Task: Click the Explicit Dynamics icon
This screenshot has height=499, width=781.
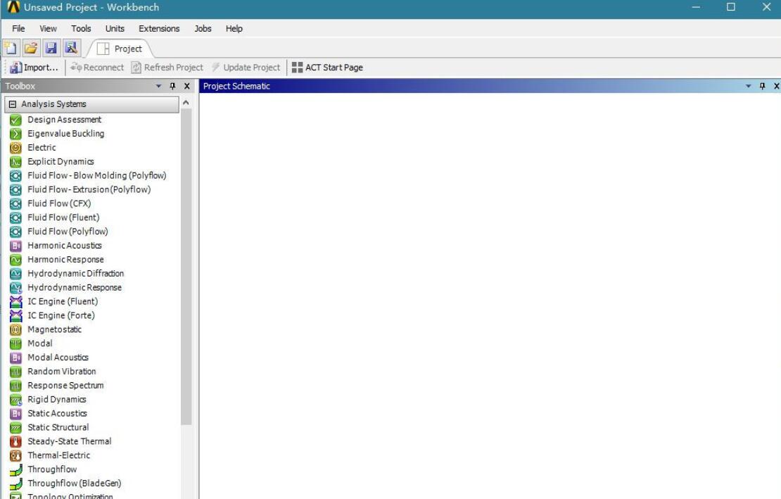Action: [16, 161]
